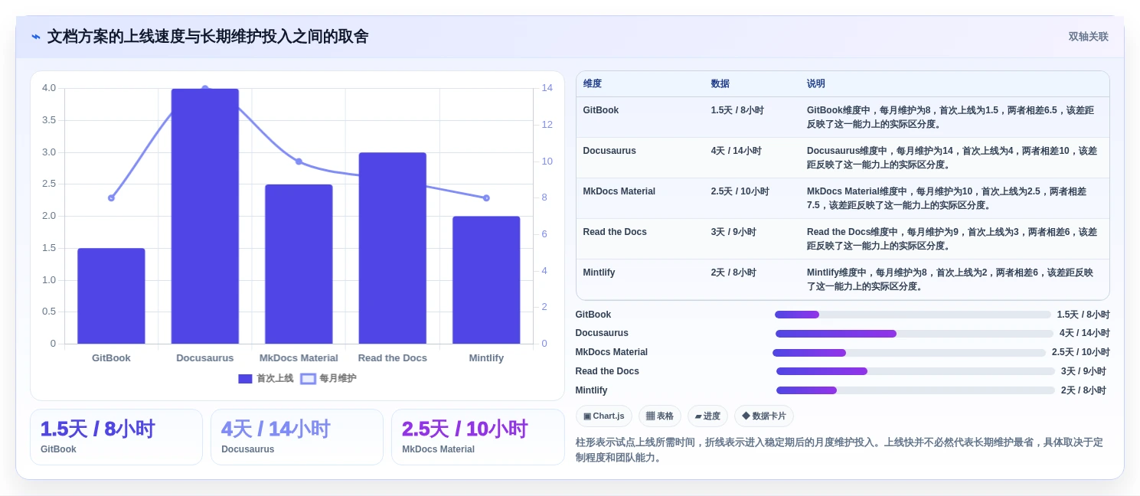Click the GitBook bar in the chart
The width and height of the screenshot is (1140, 496).
(111, 295)
